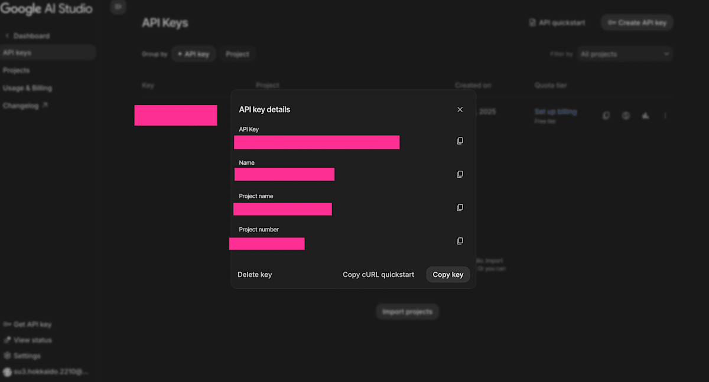Viewport: 709px width, 382px height.
Task: Open View status in the sidebar
Action: tap(28, 340)
